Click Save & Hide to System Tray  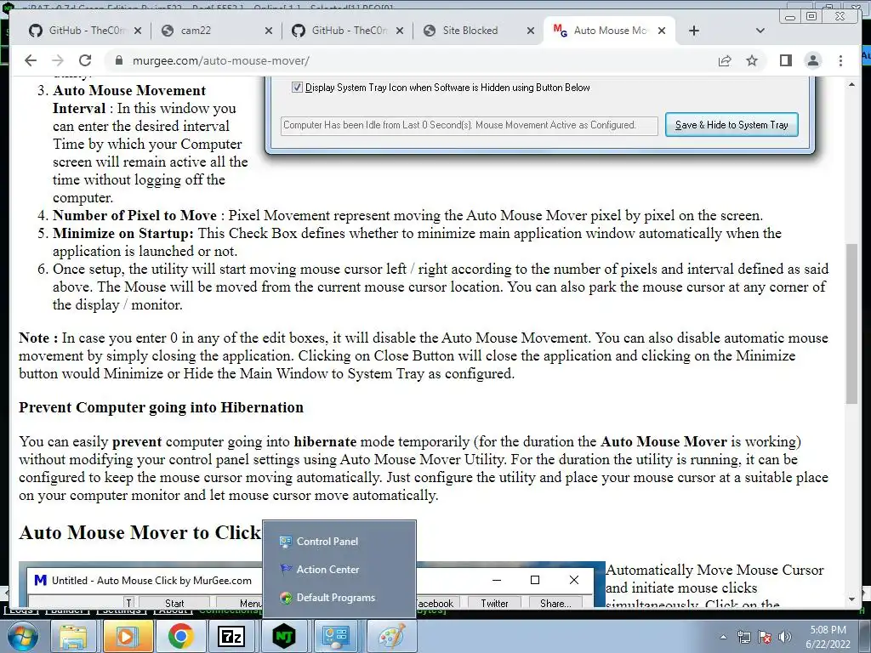pyautogui.click(x=732, y=125)
